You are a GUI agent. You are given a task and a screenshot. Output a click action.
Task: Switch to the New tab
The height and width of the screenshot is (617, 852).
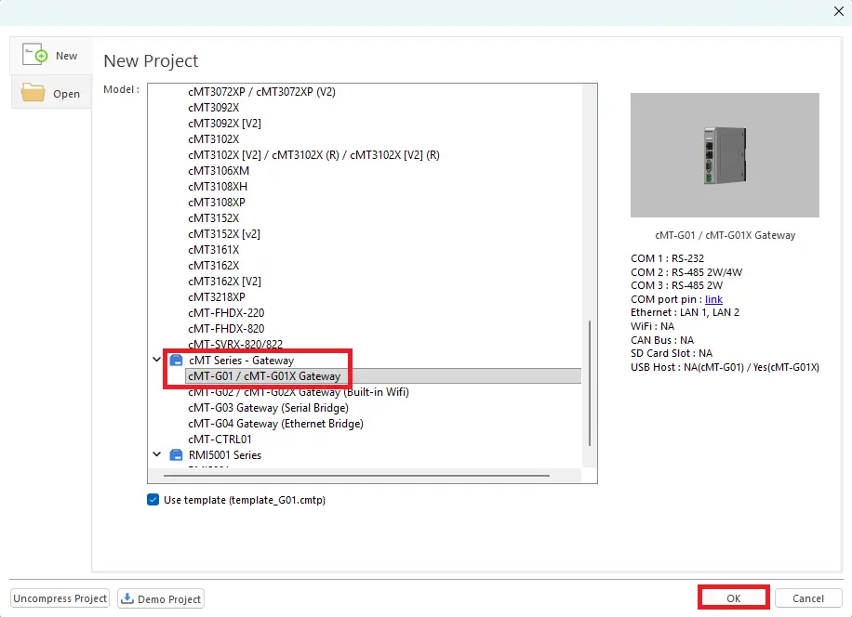coord(51,56)
